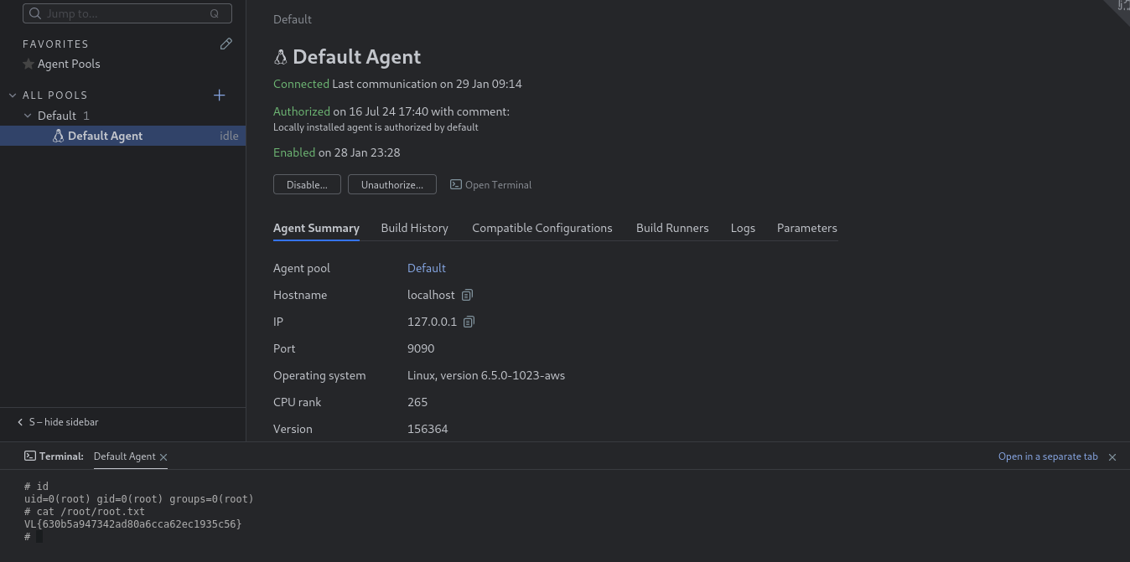Select Default Agent in the sidebar tree
This screenshot has height=562, width=1130.
122,136
